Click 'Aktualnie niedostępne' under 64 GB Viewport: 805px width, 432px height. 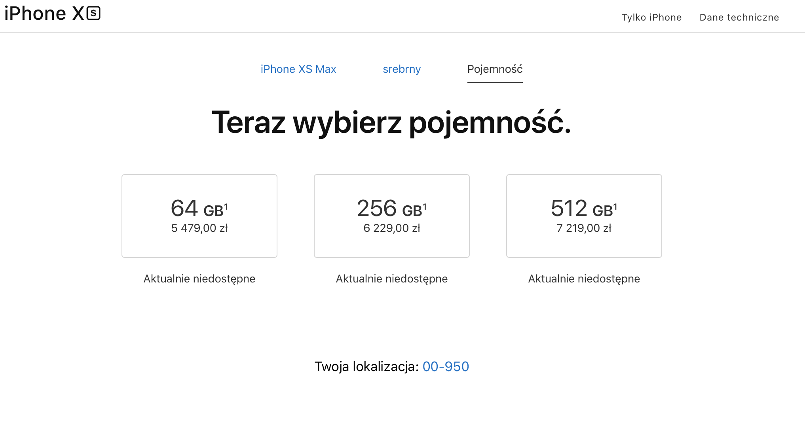pyautogui.click(x=199, y=279)
